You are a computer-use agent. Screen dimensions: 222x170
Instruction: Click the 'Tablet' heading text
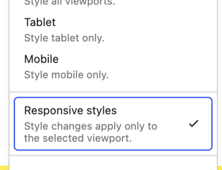coord(40,22)
